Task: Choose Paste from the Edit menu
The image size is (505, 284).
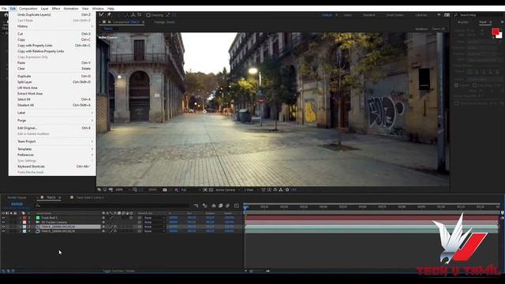Action: coord(52,63)
